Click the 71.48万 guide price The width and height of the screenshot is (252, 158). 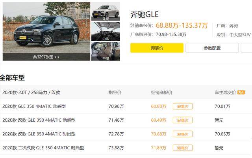click(116, 120)
